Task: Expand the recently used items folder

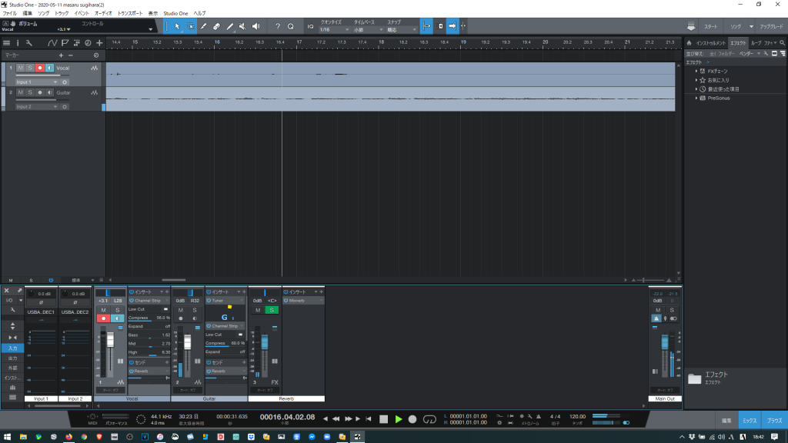Action: click(x=696, y=89)
